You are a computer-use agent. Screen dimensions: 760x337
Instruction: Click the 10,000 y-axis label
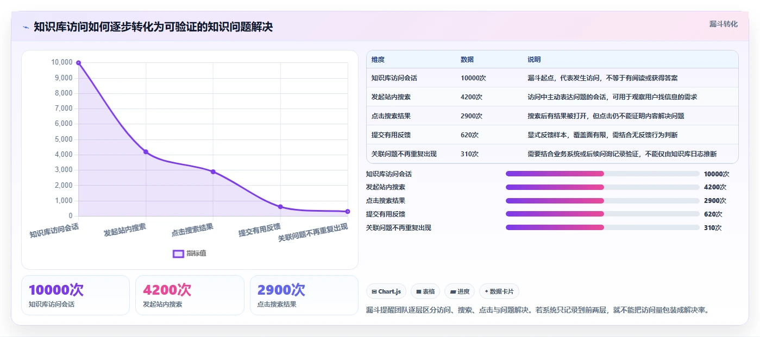click(x=62, y=62)
